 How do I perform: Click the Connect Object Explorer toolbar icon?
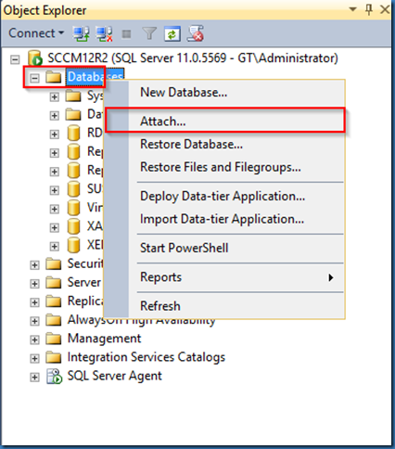[81, 33]
